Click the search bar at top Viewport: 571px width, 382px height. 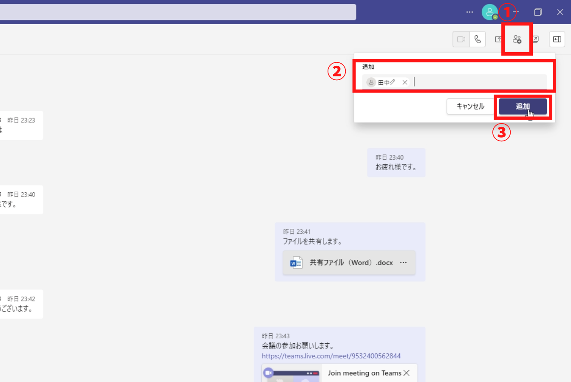(x=178, y=12)
